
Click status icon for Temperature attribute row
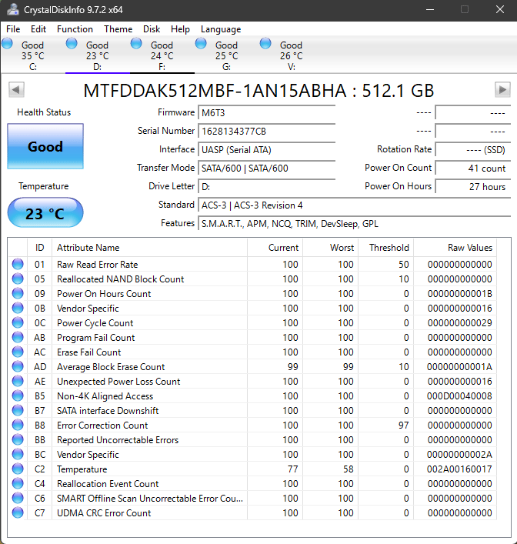tap(18, 469)
